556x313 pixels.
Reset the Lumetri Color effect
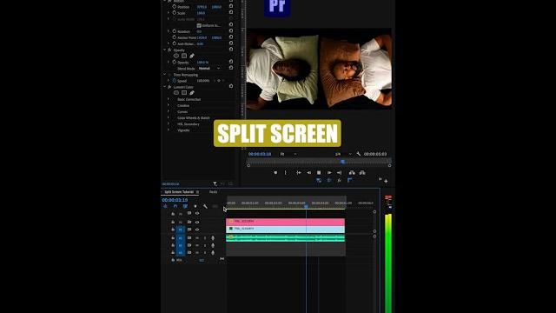click(x=231, y=86)
